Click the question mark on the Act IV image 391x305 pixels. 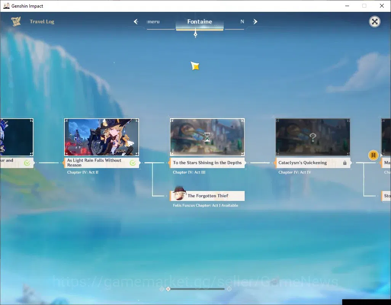pos(313,137)
